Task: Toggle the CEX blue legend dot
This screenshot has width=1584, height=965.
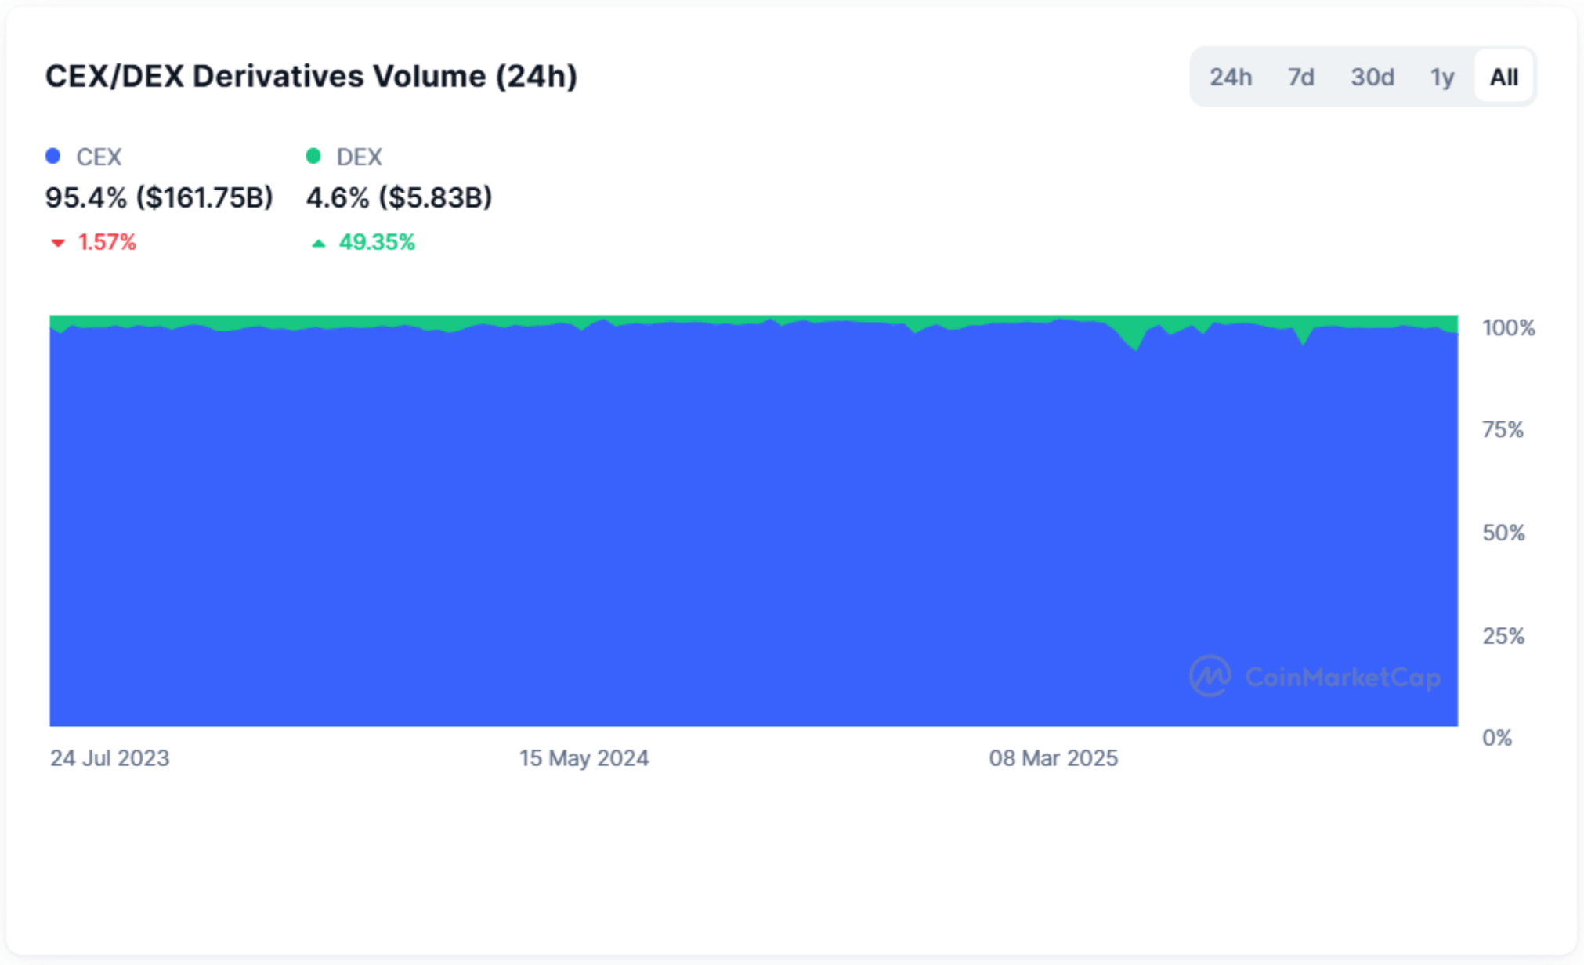Action: tap(53, 156)
